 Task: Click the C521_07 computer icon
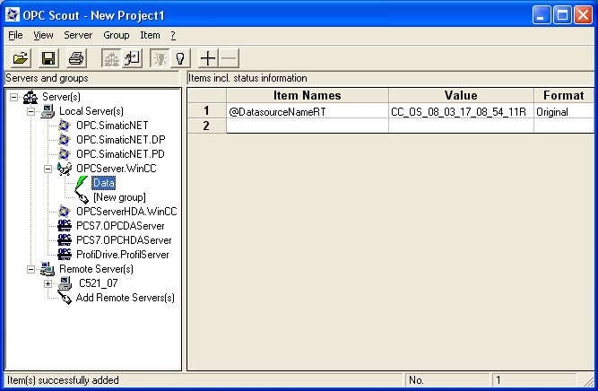point(65,283)
